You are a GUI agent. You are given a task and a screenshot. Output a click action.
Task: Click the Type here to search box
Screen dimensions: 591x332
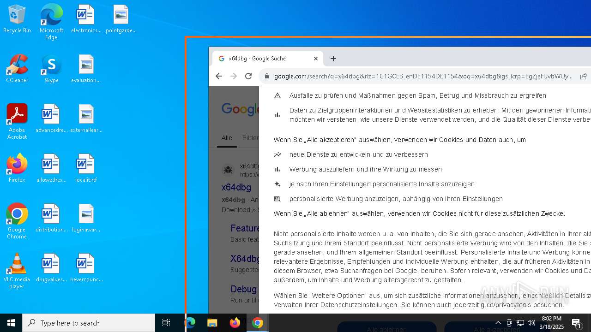click(x=89, y=323)
